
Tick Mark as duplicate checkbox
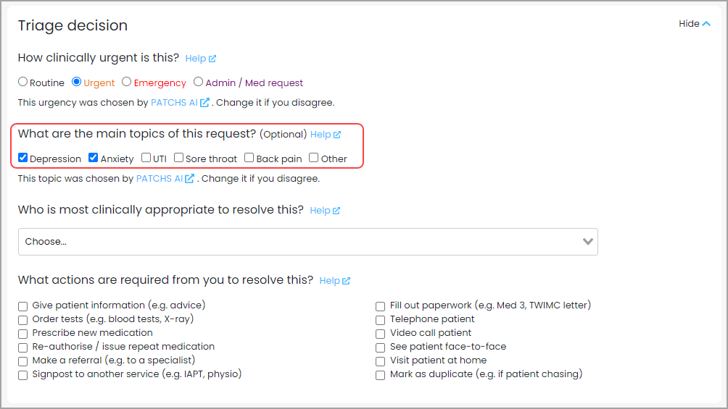pyautogui.click(x=380, y=375)
